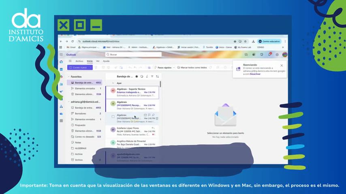The image size is (346, 194).
Task: Open more apps at bottom of left rail
Action: (x=61, y=121)
